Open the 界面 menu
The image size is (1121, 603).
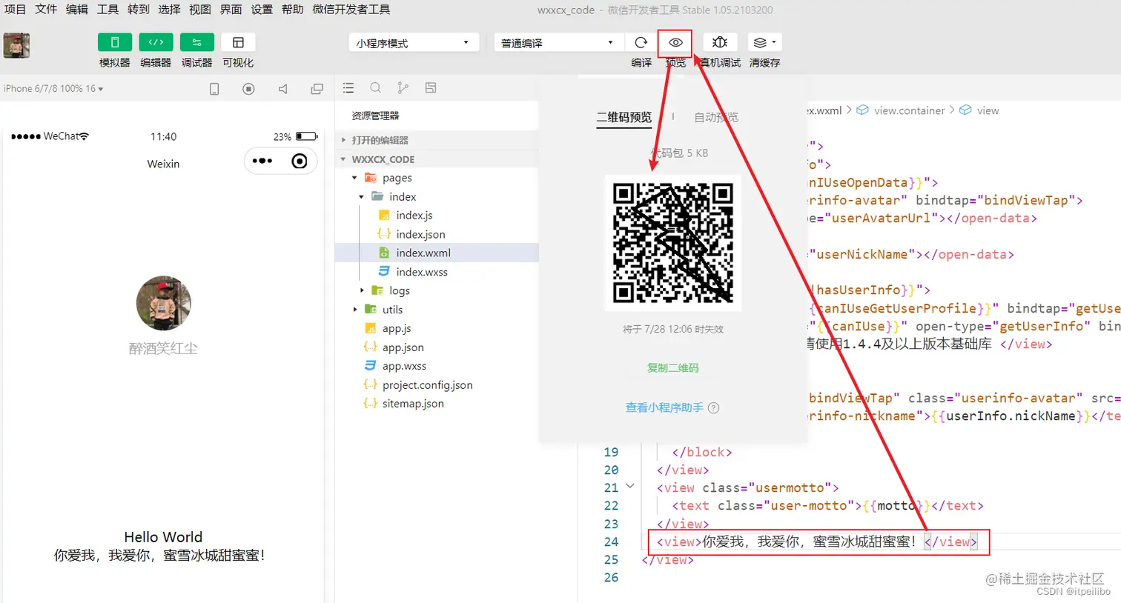pos(231,9)
